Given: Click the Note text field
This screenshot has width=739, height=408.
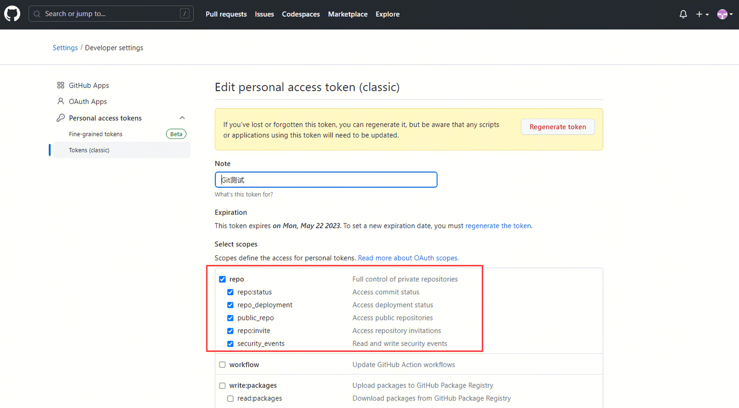Looking at the screenshot, I should (x=326, y=180).
